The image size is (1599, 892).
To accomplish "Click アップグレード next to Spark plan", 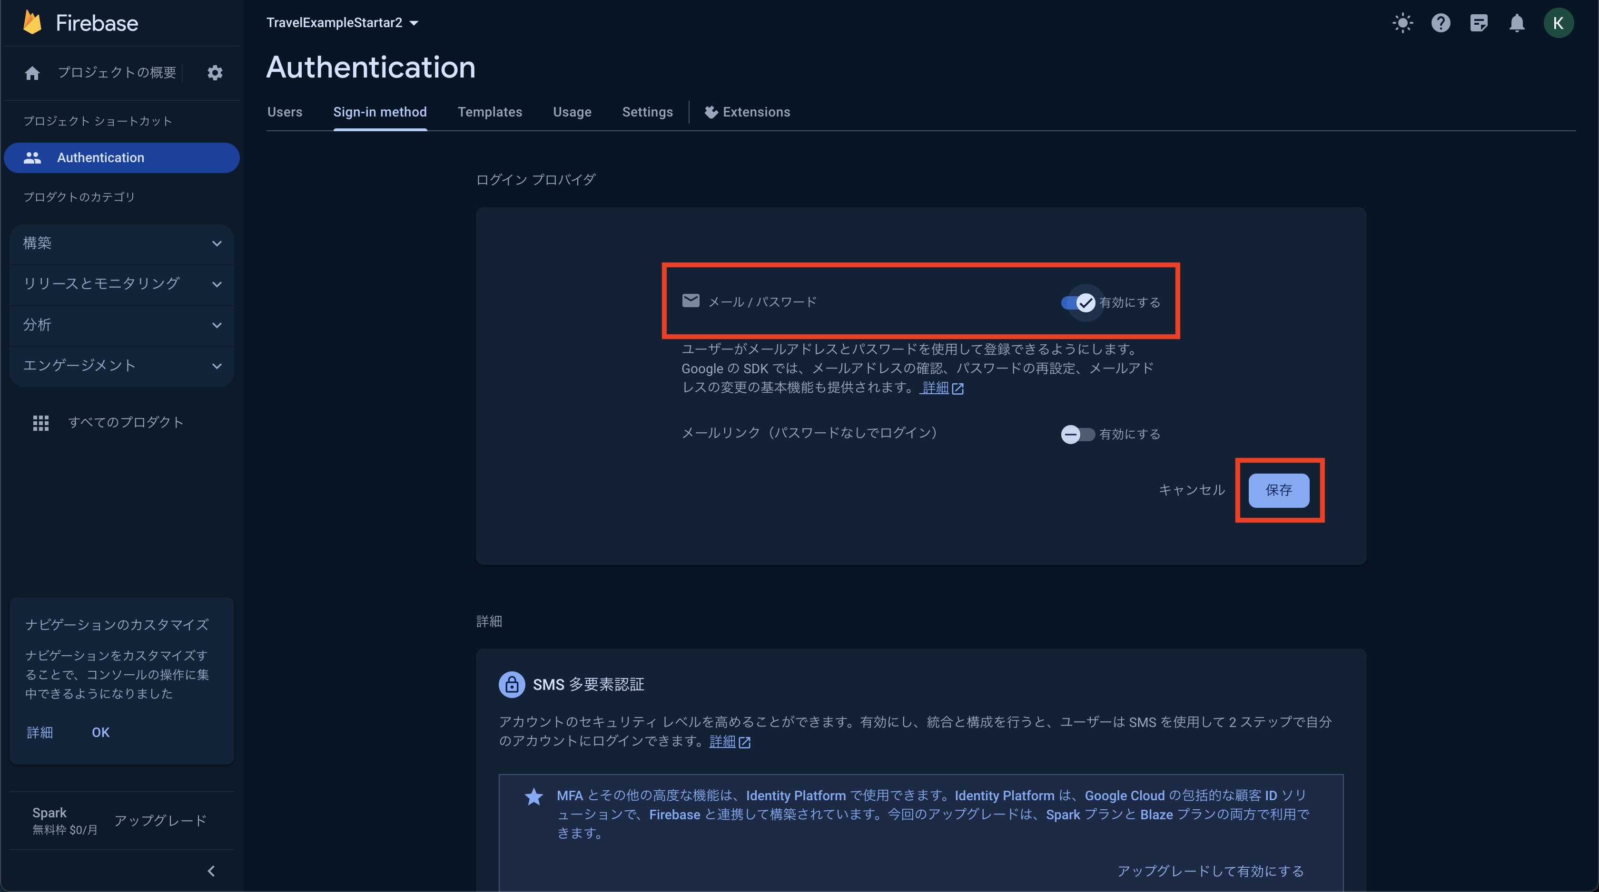I will coord(160,820).
